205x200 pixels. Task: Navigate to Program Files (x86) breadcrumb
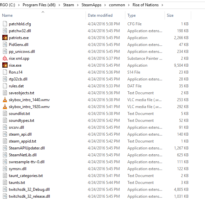[x=39, y=5]
